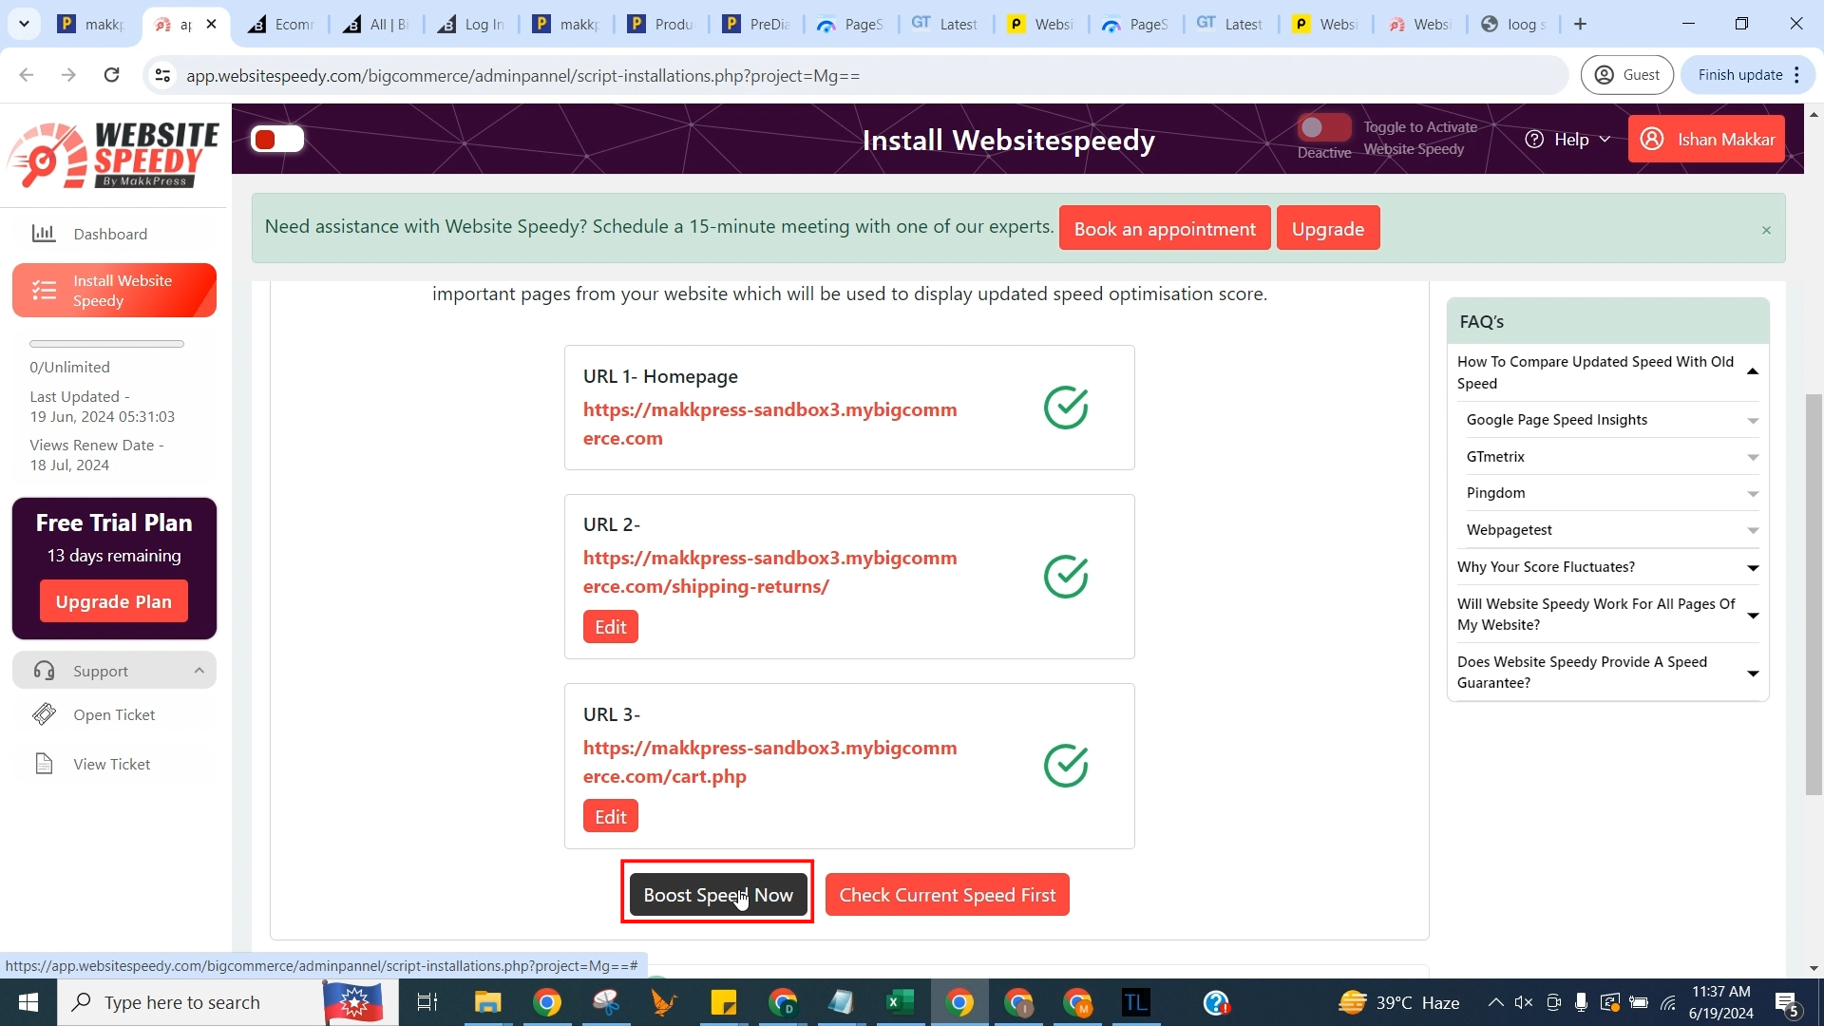Click the homepage URL link

point(770,424)
